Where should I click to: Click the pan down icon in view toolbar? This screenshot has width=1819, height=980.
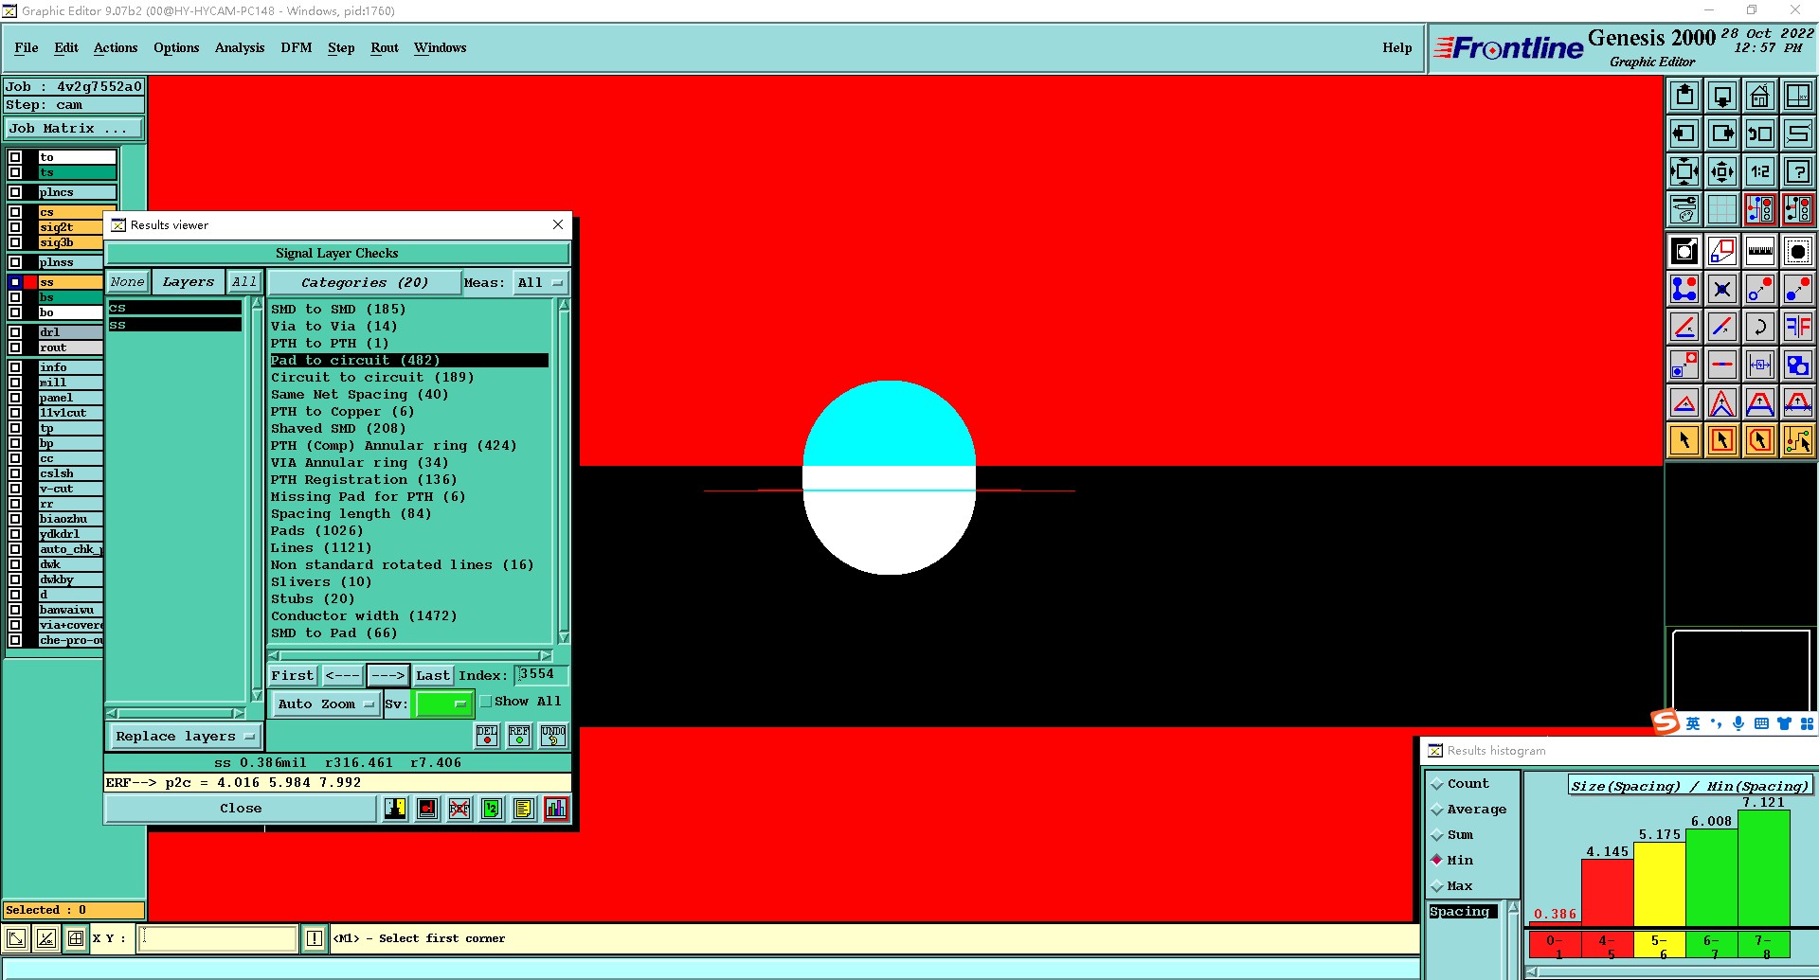click(1722, 96)
